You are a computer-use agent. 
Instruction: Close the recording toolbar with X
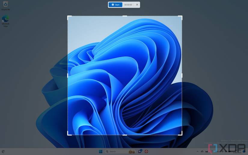137,5
